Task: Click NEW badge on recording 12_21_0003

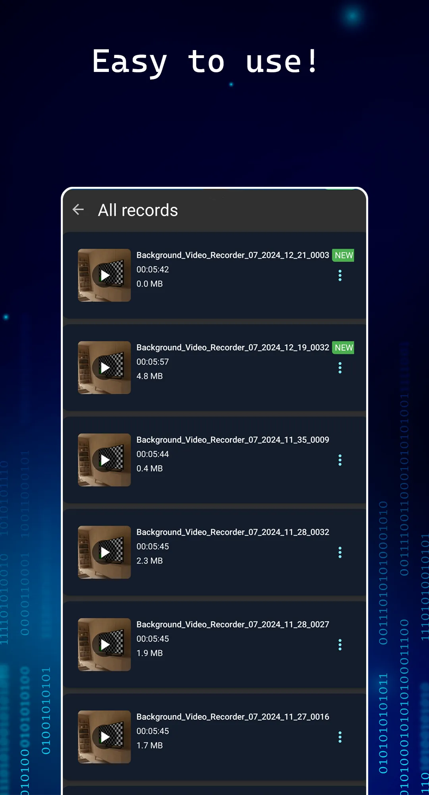Action: point(343,255)
